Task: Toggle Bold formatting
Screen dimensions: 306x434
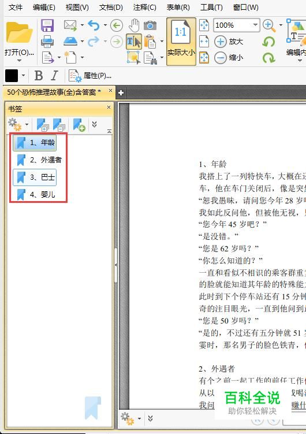Action: click(39, 75)
